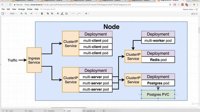Open the View menu
The height and width of the screenshot is (112, 200).
(14, 9)
